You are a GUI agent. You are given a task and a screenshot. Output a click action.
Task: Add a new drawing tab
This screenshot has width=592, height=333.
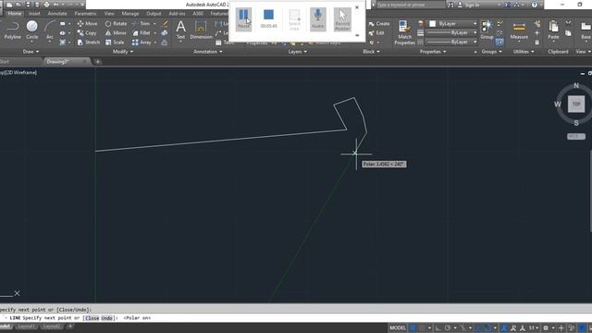(x=97, y=62)
